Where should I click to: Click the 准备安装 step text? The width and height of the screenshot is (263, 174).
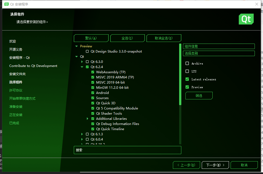(x=16, y=107)
